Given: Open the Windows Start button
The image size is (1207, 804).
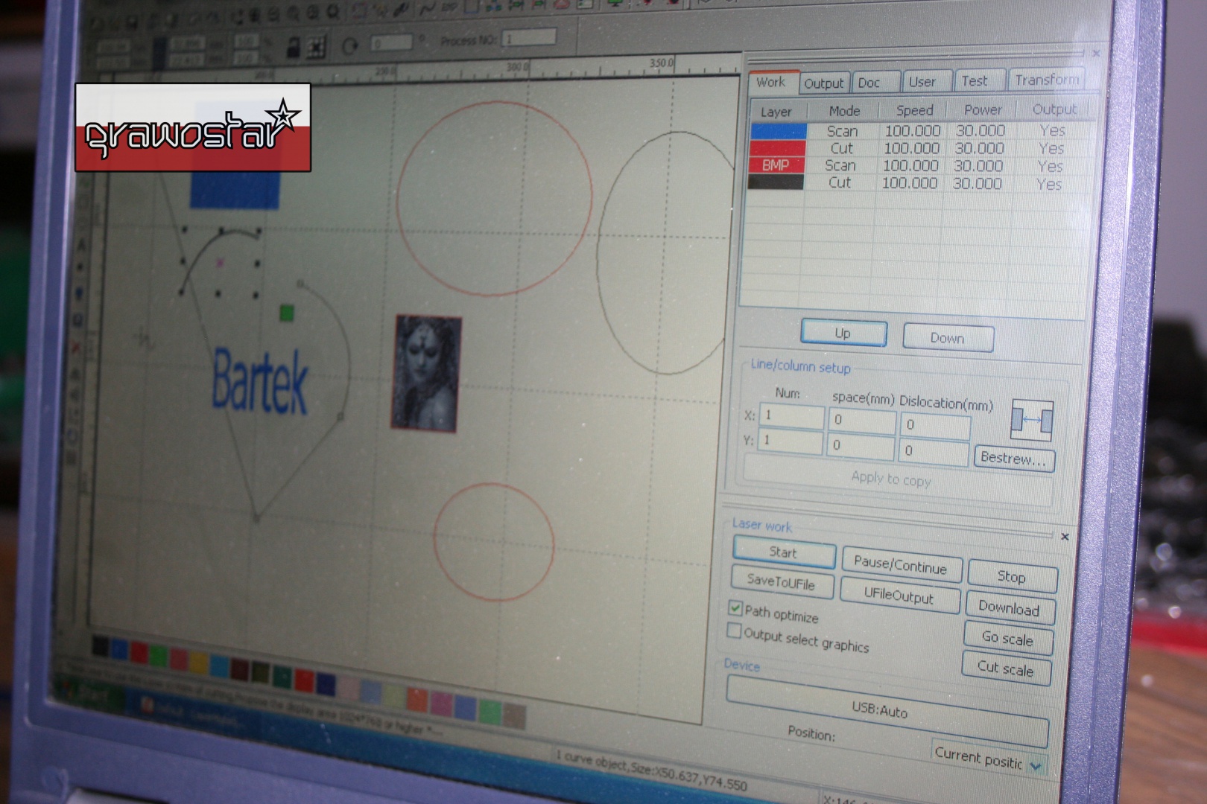Looking at the screenshot, I should click(88, 694).
